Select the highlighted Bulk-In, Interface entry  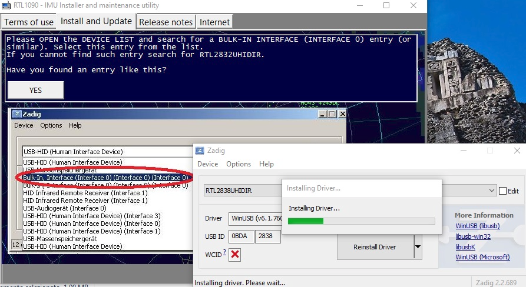coord(105,178)
